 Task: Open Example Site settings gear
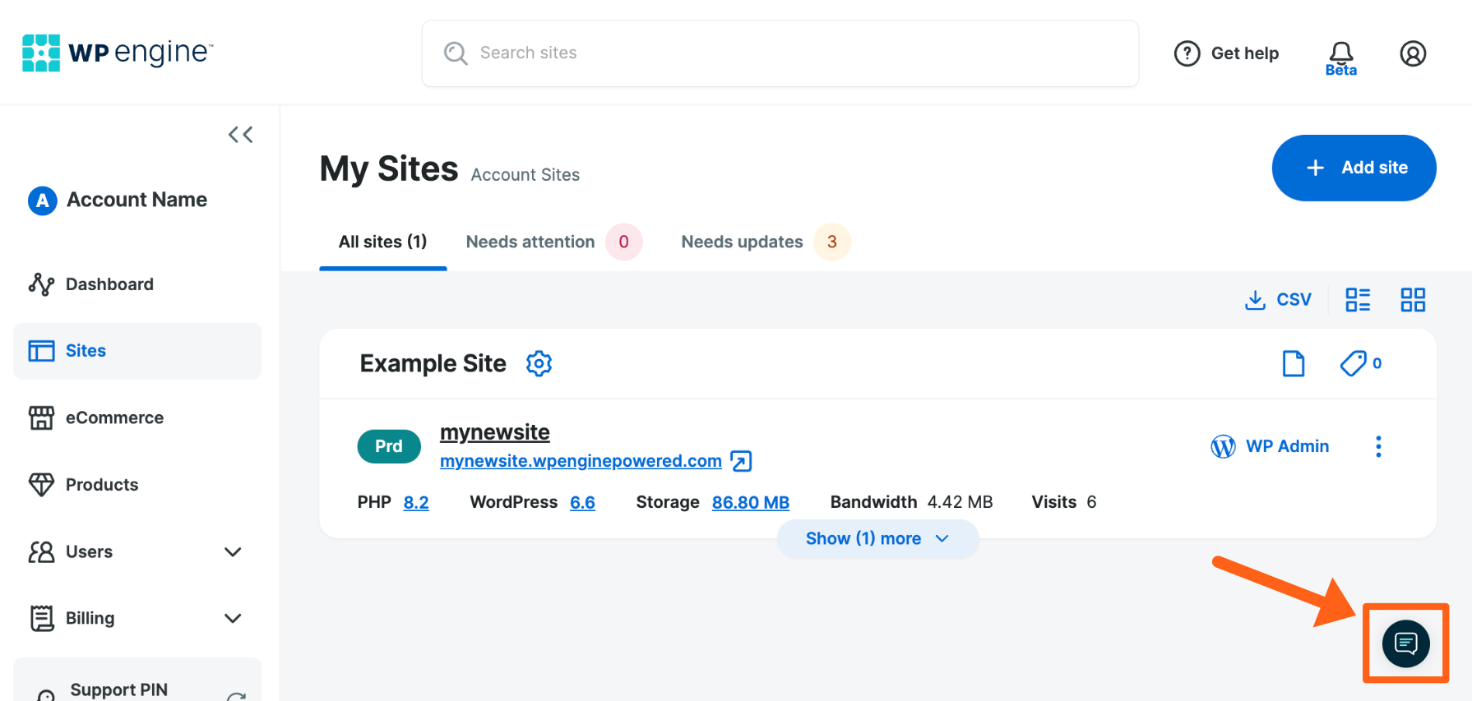539,363
